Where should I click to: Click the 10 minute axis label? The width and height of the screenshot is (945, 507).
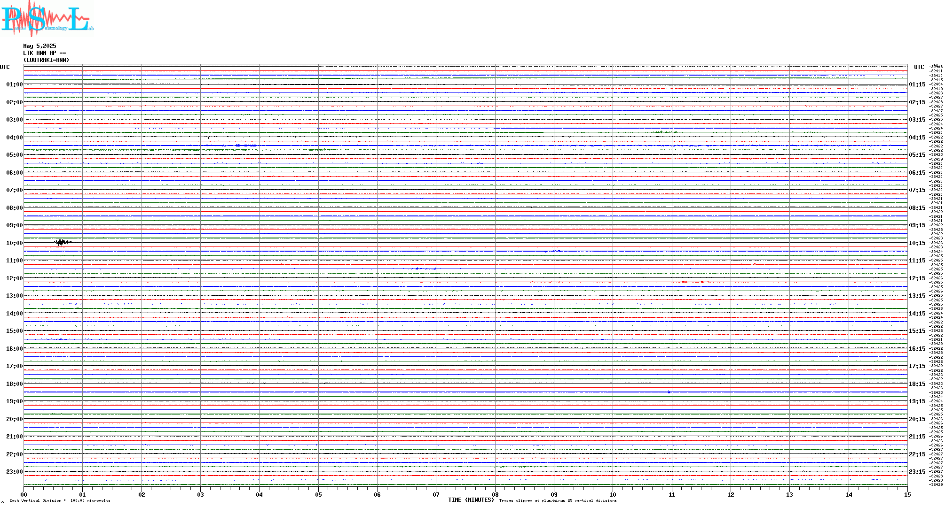pos(613,494)
